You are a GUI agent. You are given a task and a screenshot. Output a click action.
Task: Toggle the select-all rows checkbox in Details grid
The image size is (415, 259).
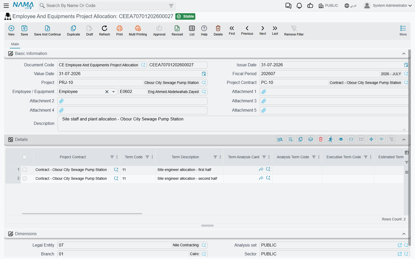point(25,157)
